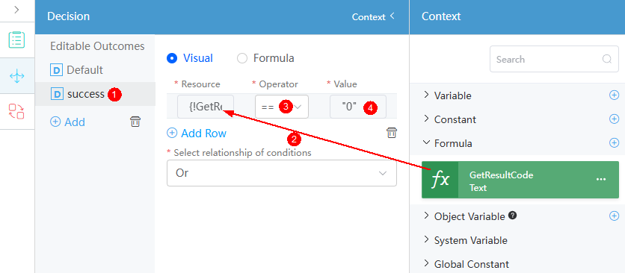Click Add Row link
Image resolution: width=625 pixels, height=273 pixels.
pos(197,134)
